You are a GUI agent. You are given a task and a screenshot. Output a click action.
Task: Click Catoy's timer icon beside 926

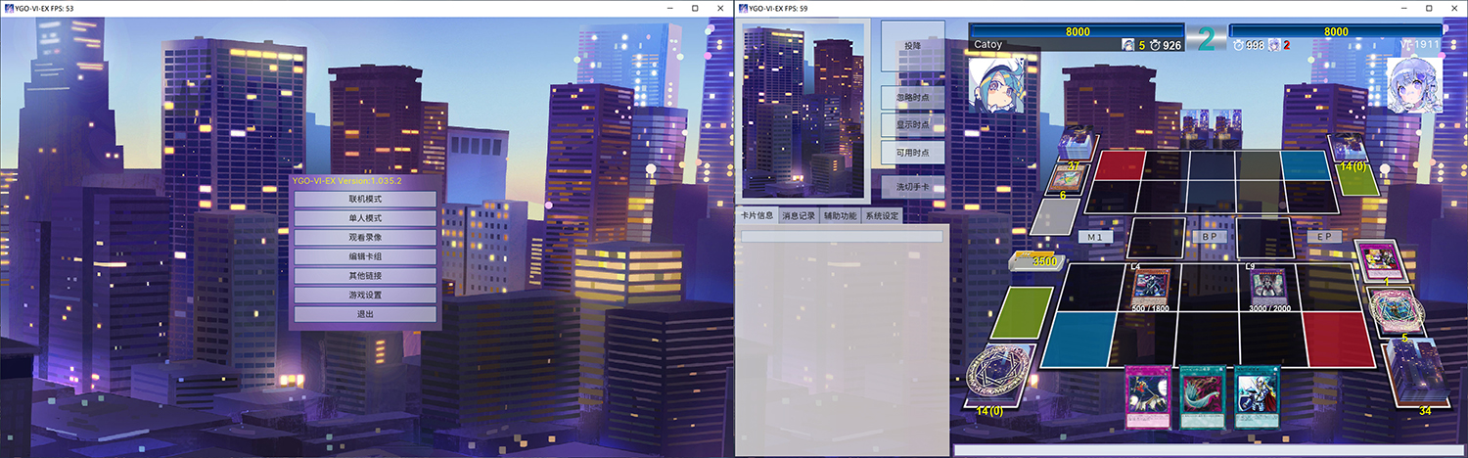(1155, 45)
